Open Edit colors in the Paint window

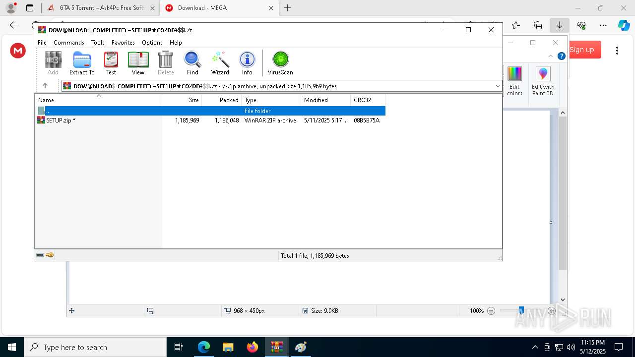coord(514,81)
